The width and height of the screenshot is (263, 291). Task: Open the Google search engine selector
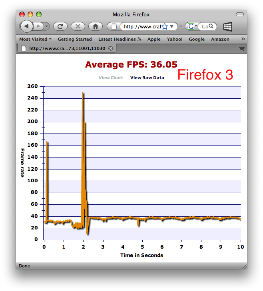[192, 26]
